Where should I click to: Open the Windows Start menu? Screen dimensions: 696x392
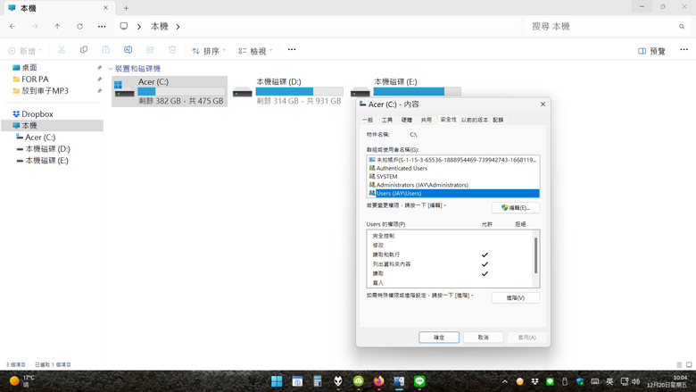(x=277, y=381)
